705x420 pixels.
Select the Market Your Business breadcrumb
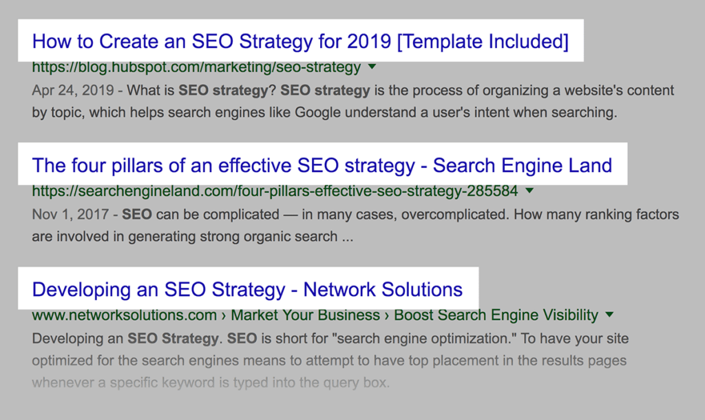[305, 315]
